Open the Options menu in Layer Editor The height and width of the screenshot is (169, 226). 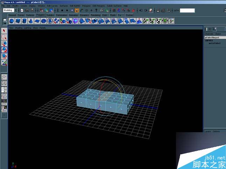point(216,131)
